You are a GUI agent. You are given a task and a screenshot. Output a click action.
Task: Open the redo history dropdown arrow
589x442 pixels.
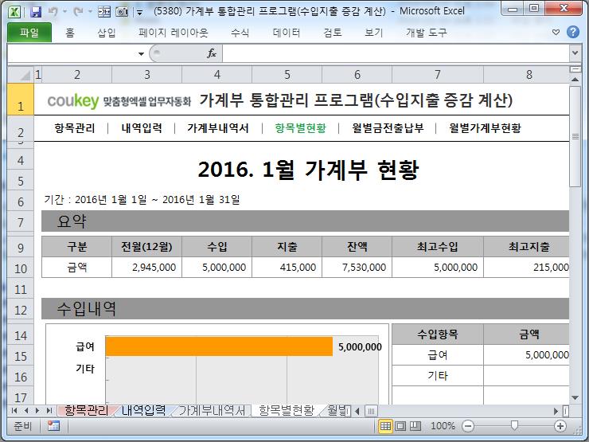[90, 12]
